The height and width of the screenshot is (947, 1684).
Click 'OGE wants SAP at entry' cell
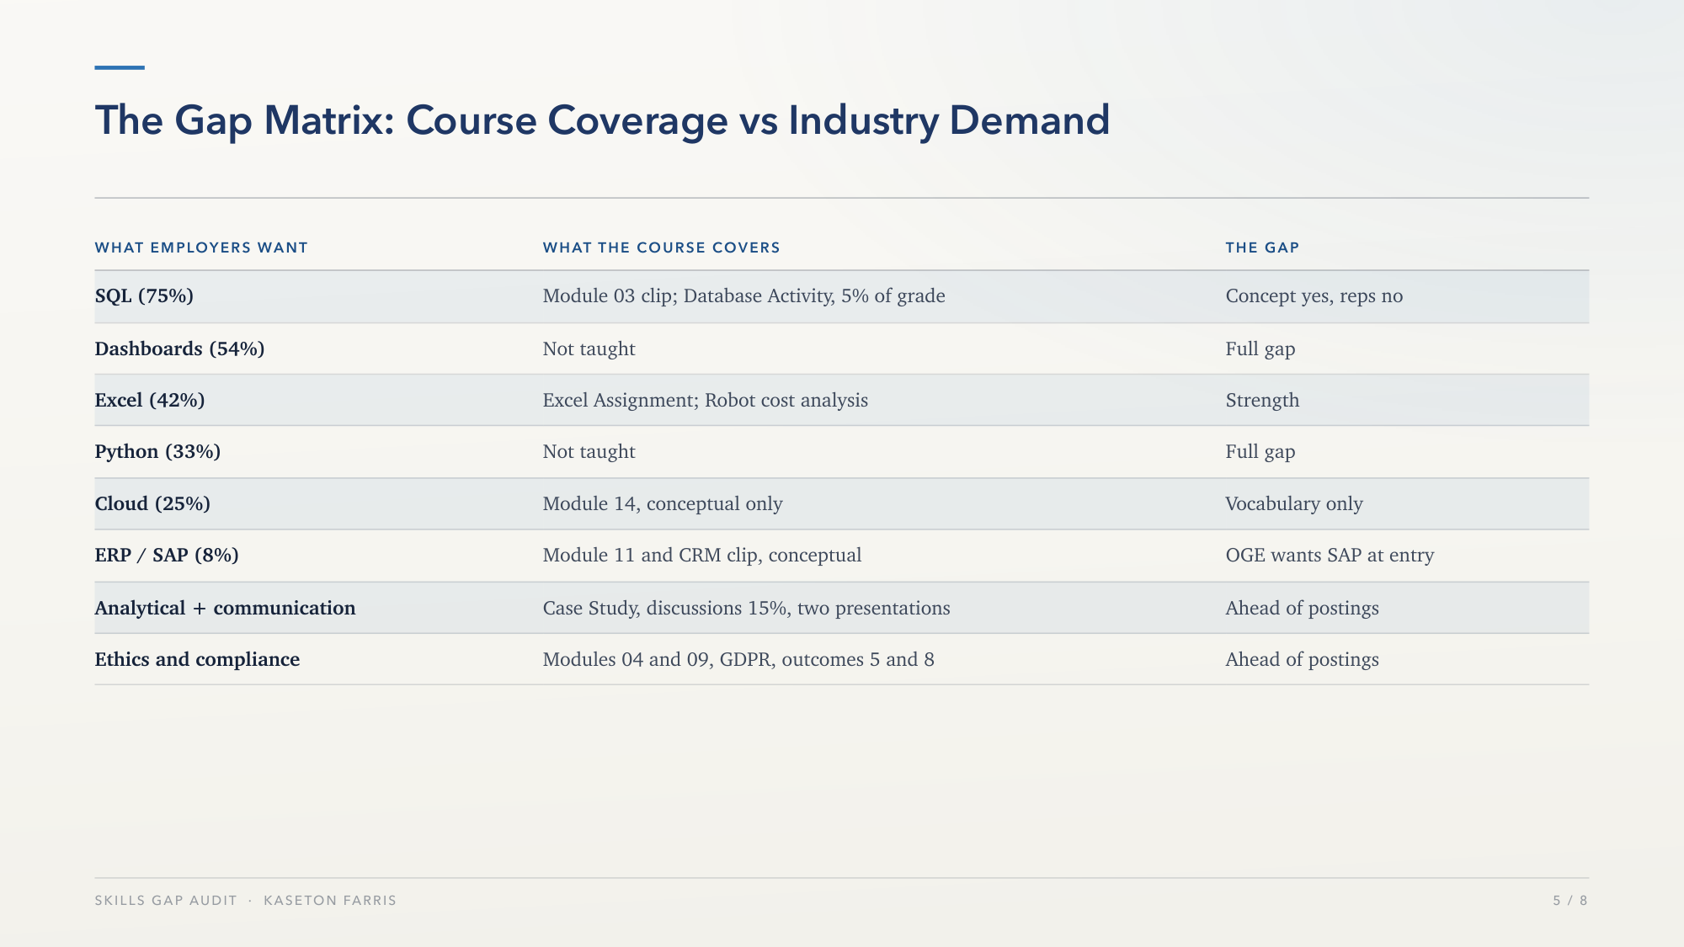tap(1330, 555)
